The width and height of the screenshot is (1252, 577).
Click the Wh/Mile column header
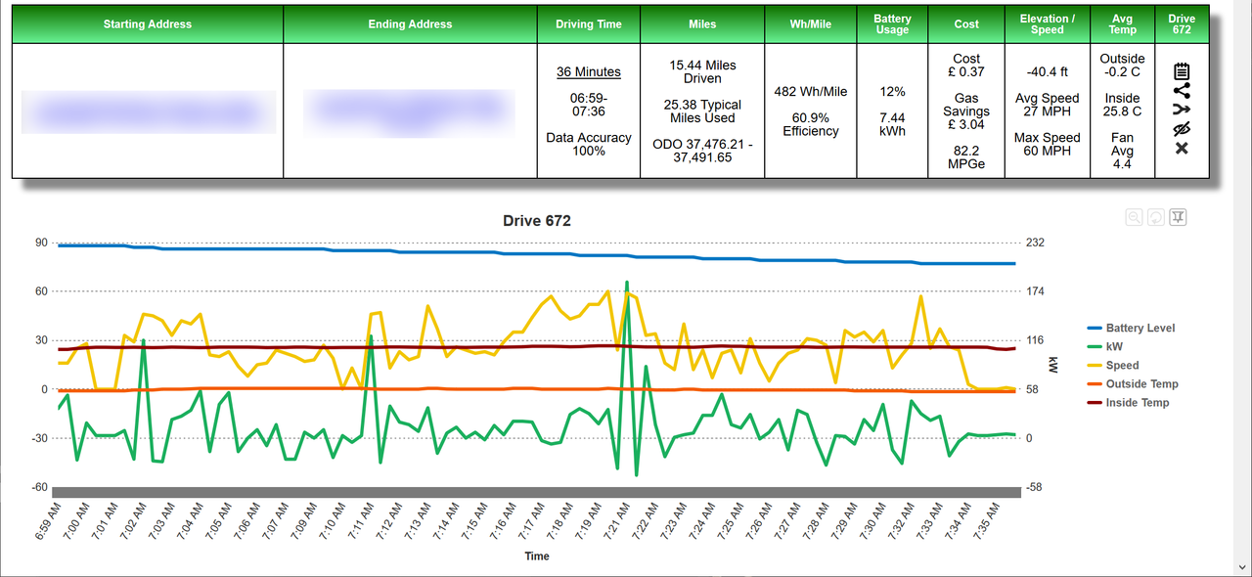click(x=810, y=24)
